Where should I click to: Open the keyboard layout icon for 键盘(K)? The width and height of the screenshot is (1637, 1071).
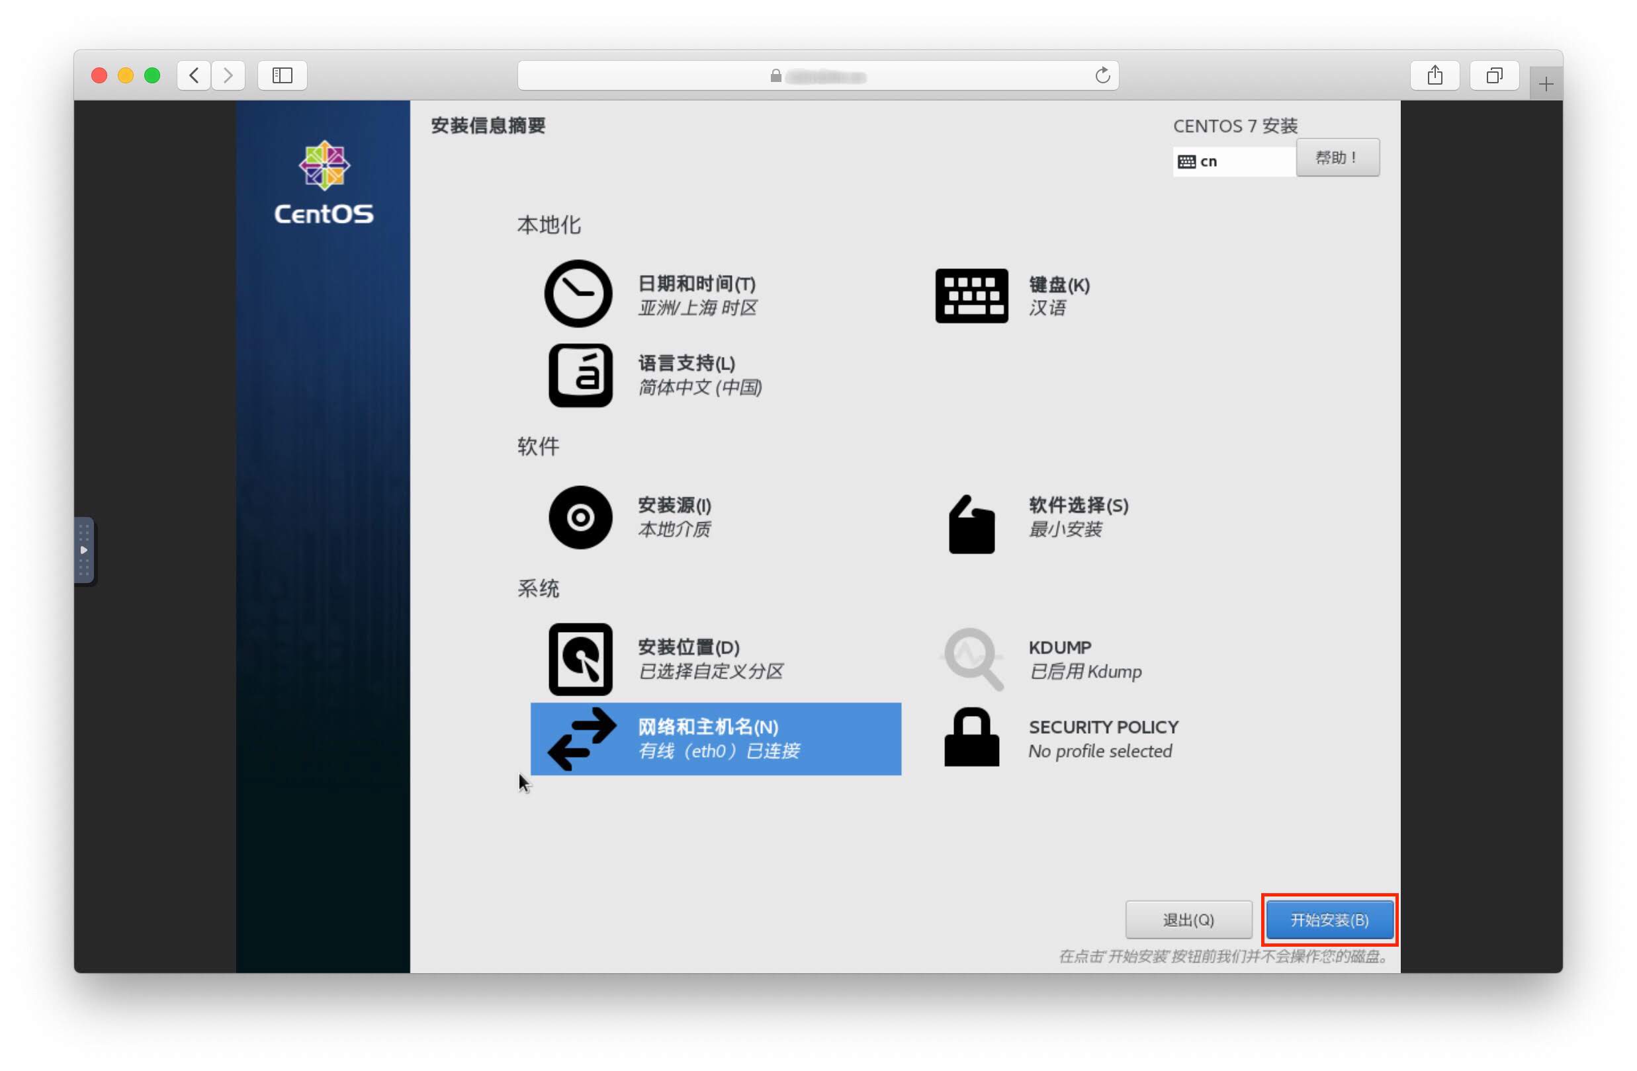[971, 296]
